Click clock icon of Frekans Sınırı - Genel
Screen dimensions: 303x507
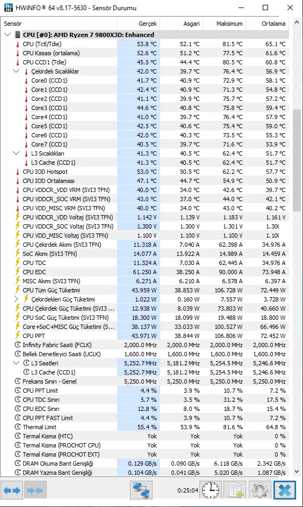pos(18,381)
